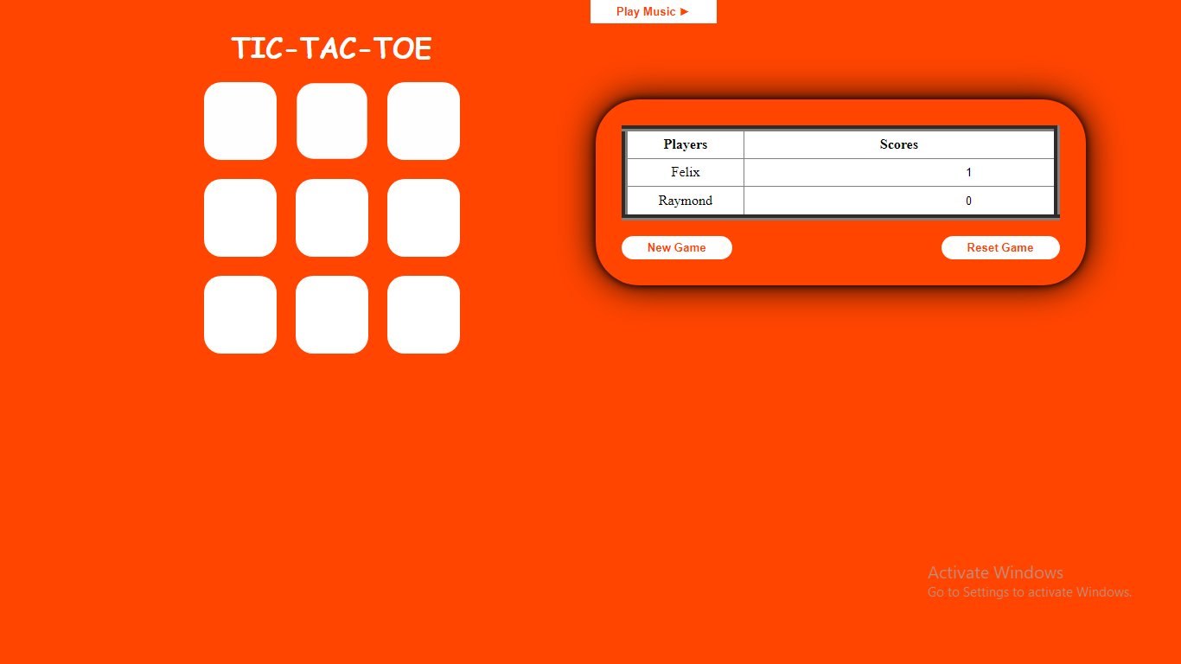Click the Felix player name
The height and width of the screenshot is (664, 1181).
click(685, 172)
